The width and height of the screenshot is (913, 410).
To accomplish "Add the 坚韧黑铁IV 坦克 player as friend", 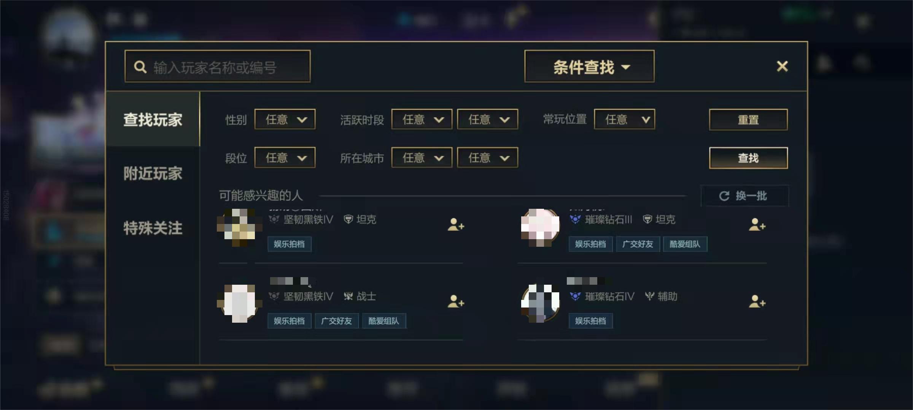I will (456, 225).
